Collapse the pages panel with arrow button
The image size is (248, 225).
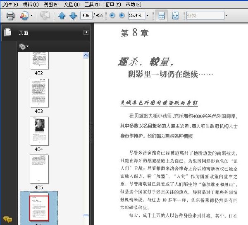[x=86, y=32]
